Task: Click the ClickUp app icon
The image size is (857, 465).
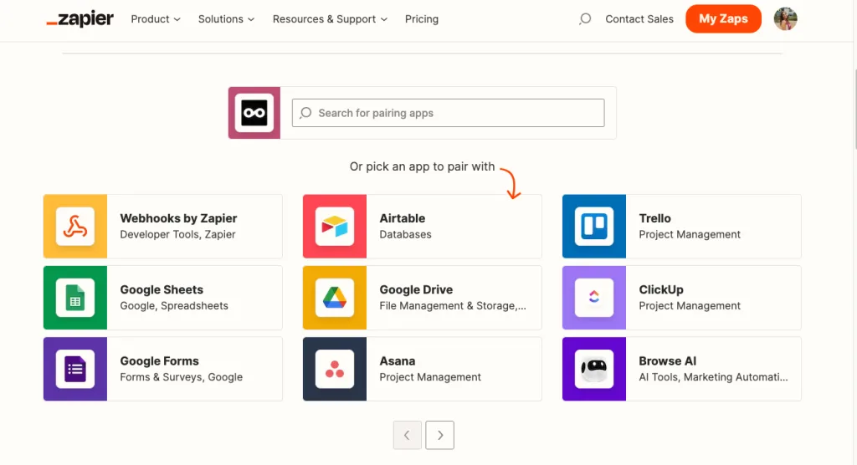Action: point(594,298)
